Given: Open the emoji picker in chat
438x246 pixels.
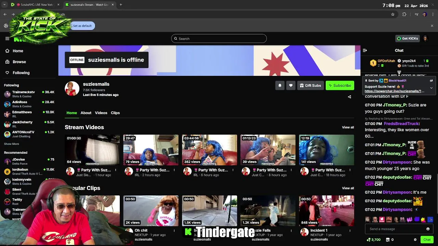Looking at the screenshot, I should pyautogui.click(x=428, y=229).
